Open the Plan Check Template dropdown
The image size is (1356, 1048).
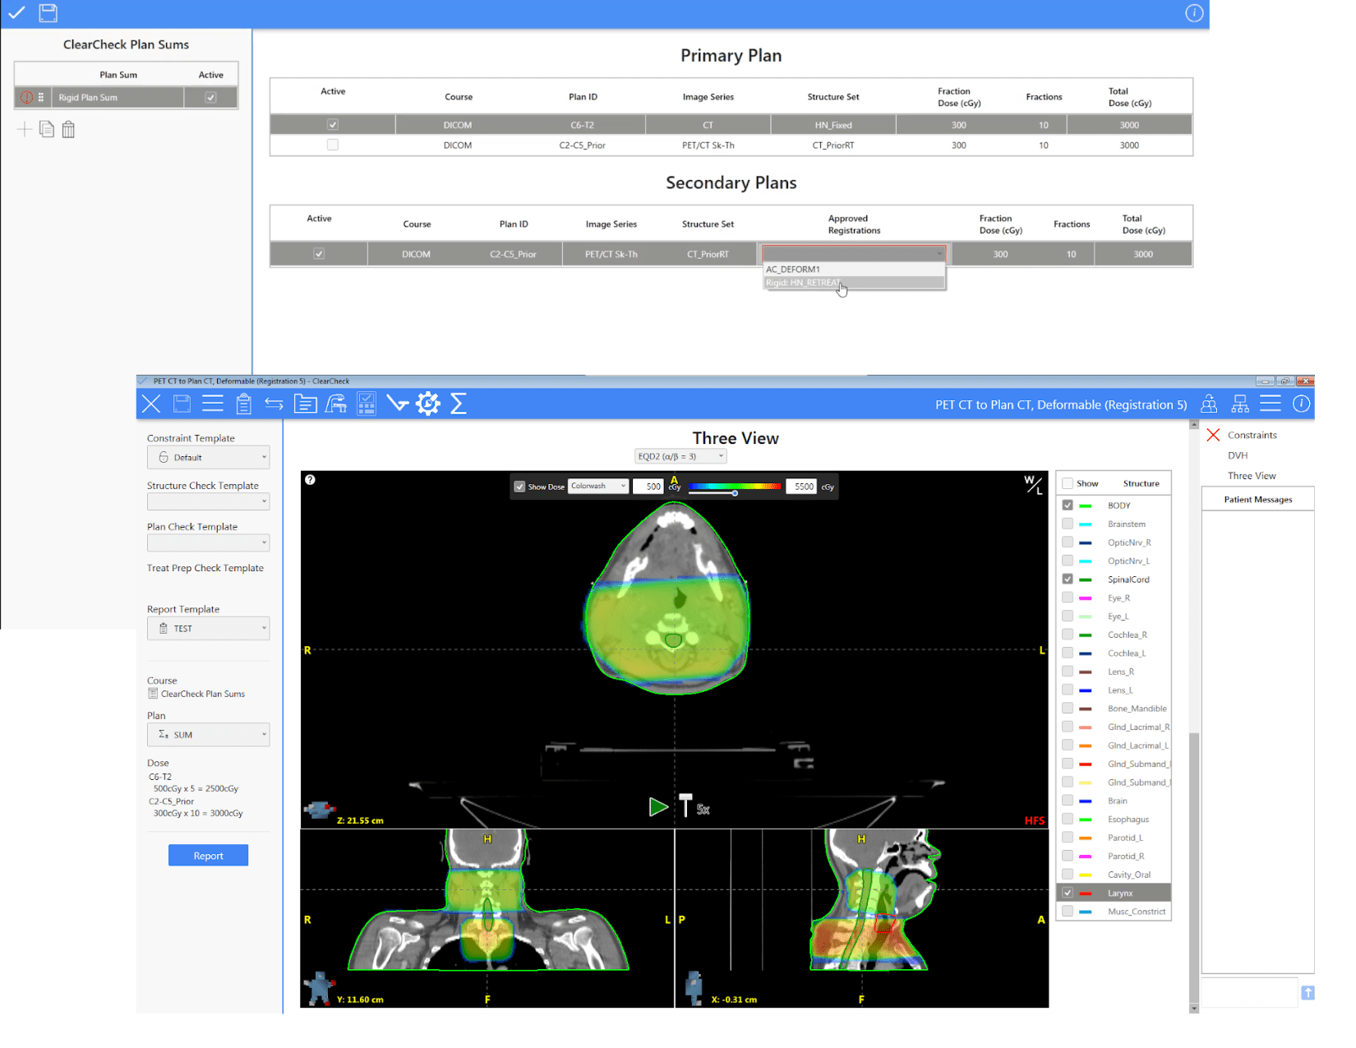(x=208, y=542)
